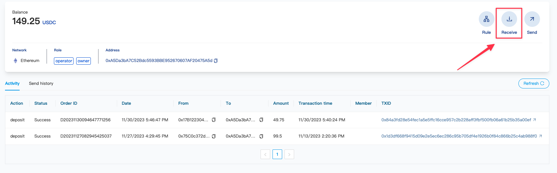Copy To address in first deposit row
The width and height of the screenshot is (557, 173).
tap(261, 120)
